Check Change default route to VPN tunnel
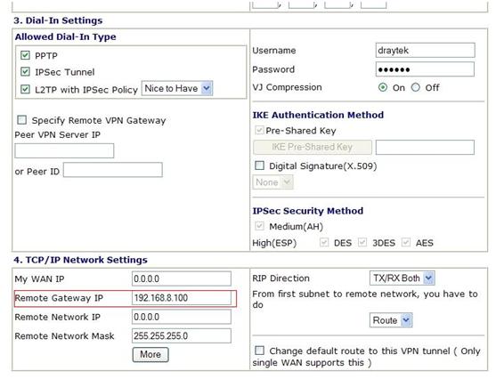This screenshot has height=379, width=496. (x=259, y=351)
